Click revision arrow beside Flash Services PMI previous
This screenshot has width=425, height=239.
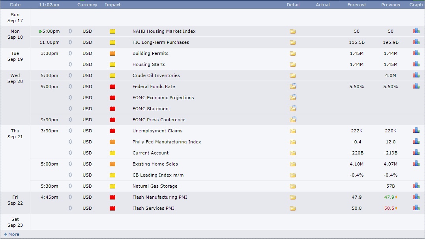point(396,208)
